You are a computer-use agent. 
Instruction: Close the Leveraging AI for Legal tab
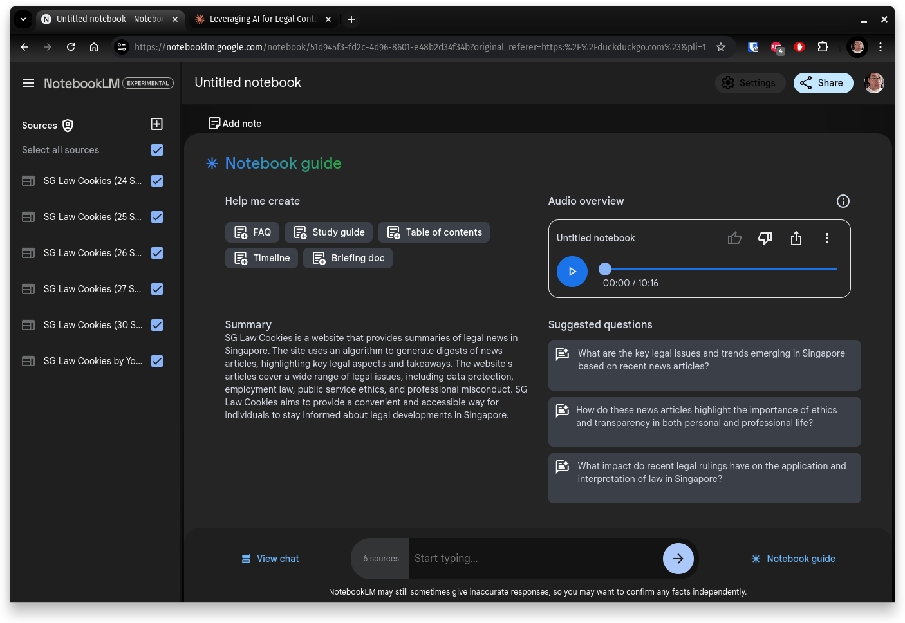click(328, 19)
